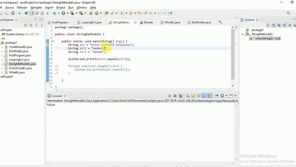Toggle Hide Static Members in Outline
Screen dimensions: 296x167
284,26
